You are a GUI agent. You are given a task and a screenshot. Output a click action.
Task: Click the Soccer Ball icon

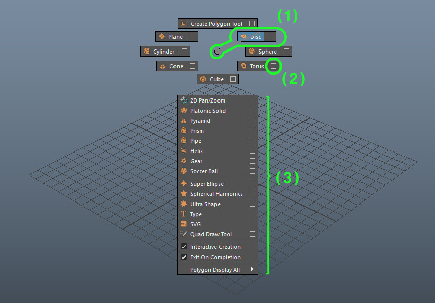coord(184,171)
